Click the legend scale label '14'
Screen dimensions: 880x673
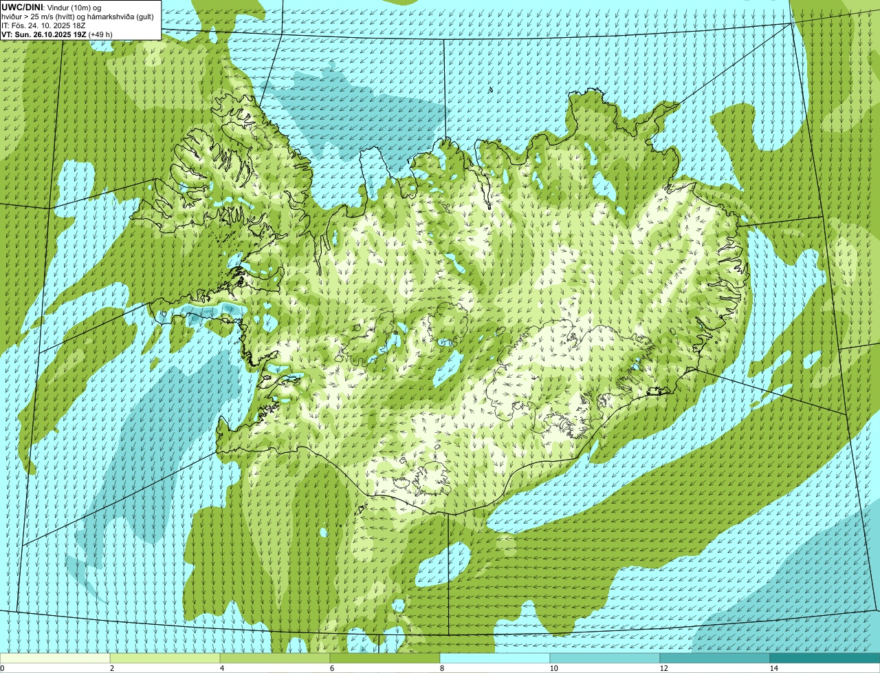[x=773, y=668]
